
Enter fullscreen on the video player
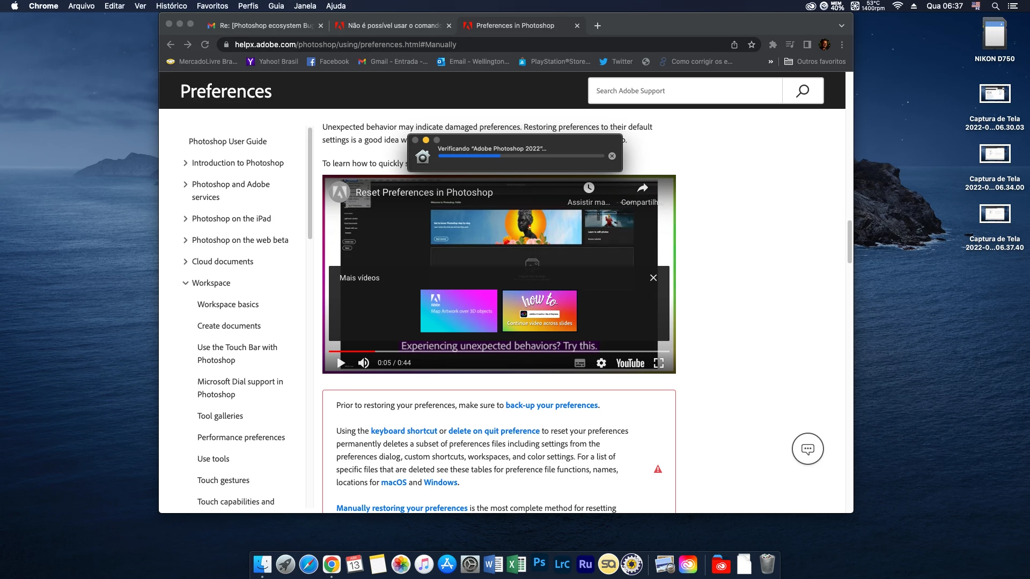tap(659, 363)
